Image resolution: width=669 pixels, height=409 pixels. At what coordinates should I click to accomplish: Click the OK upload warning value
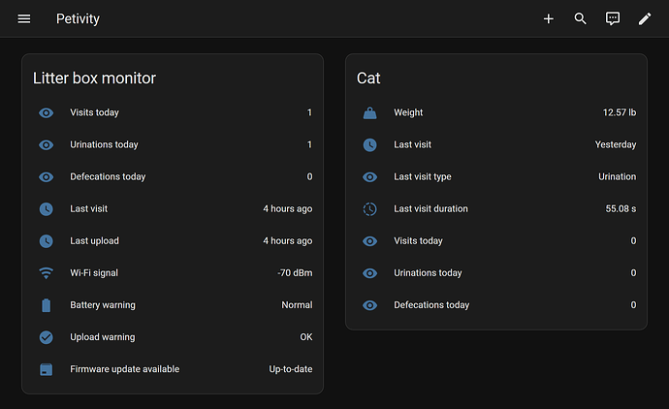click(306, 337)
